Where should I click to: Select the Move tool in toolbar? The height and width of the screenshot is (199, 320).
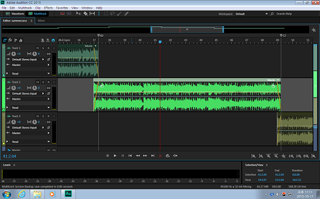point(78,14)
